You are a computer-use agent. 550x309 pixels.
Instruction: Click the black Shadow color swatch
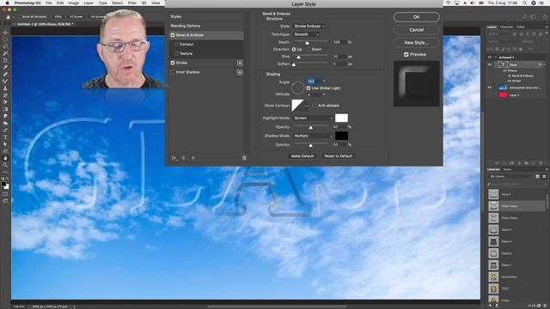(341, 136)
